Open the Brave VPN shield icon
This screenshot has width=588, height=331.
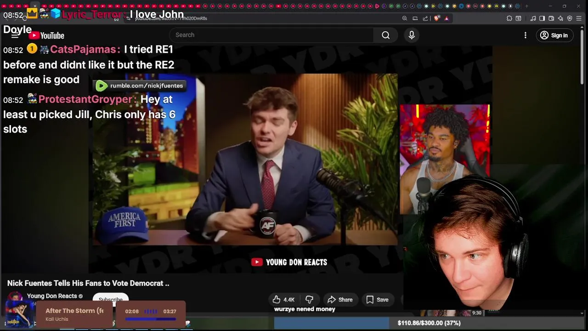[570, 18]
